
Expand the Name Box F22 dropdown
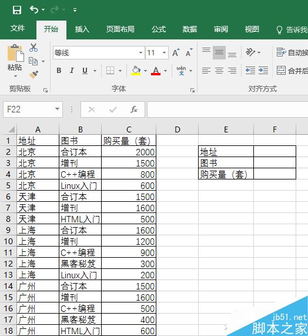(x=57, y=109)
